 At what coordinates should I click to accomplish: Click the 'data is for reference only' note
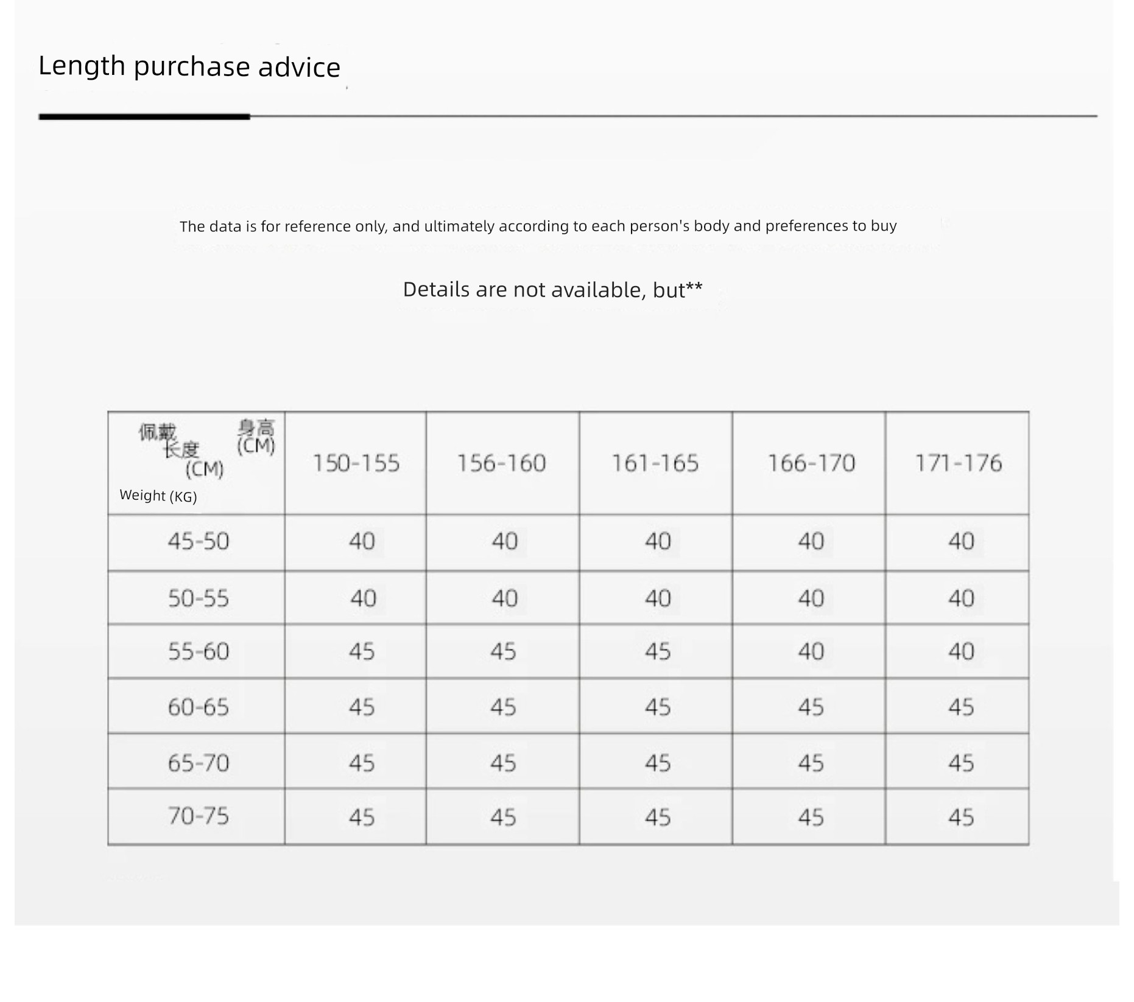pos(538,226)
